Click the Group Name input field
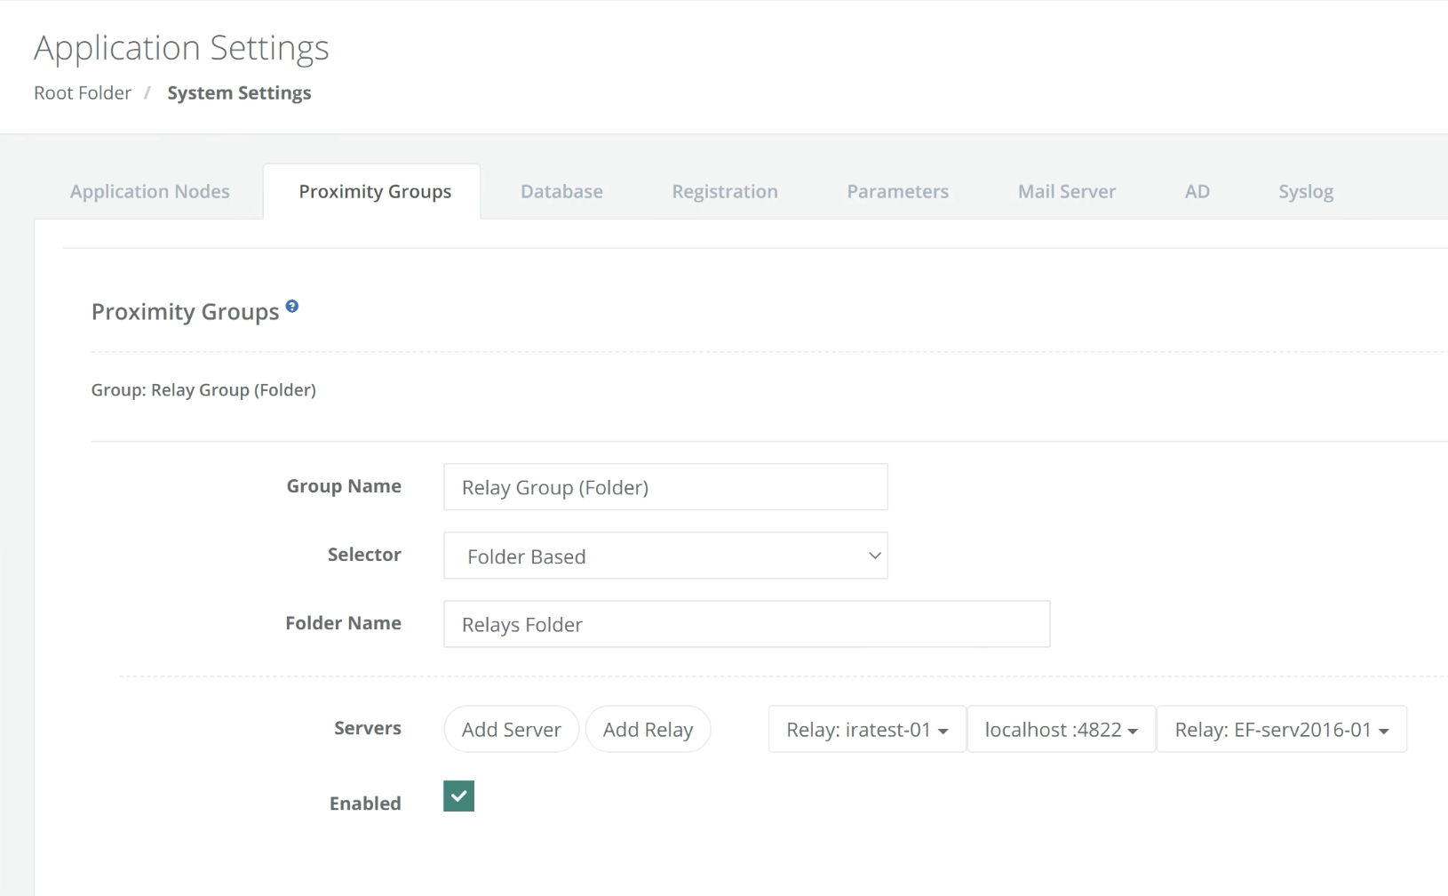1448x896 pixels. click(x=664, y=487)
